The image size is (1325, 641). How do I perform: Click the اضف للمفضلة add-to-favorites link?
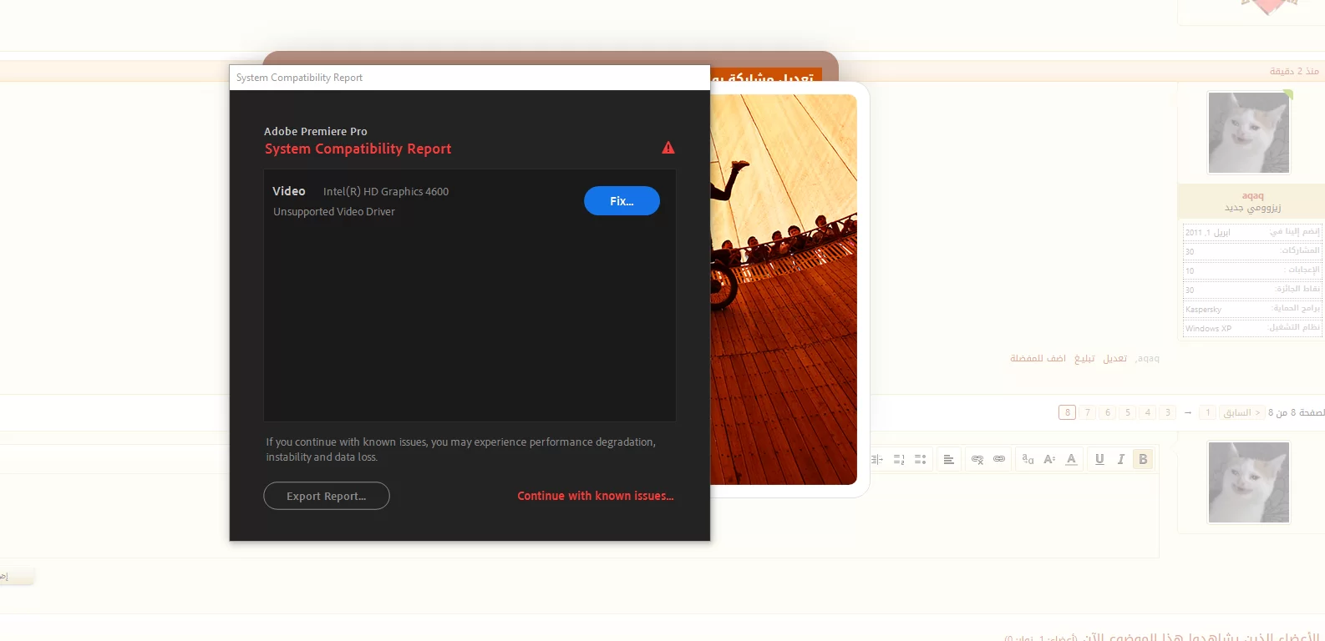click(x=1038, y=358)
